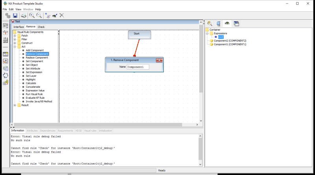Select the Remove tab
Image resolution: width=315 pixels, height=175 pixels.
(x=31, y=27)
